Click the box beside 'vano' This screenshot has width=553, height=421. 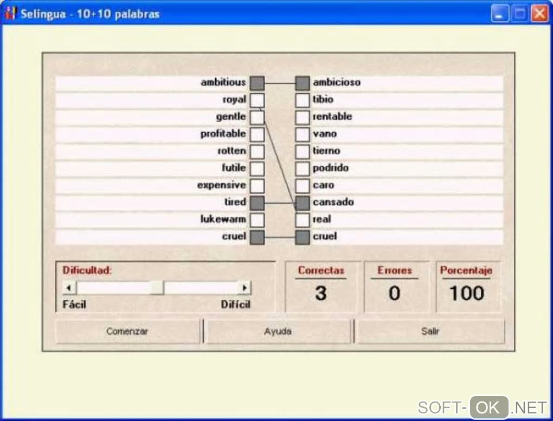click(x=302, y=134)
